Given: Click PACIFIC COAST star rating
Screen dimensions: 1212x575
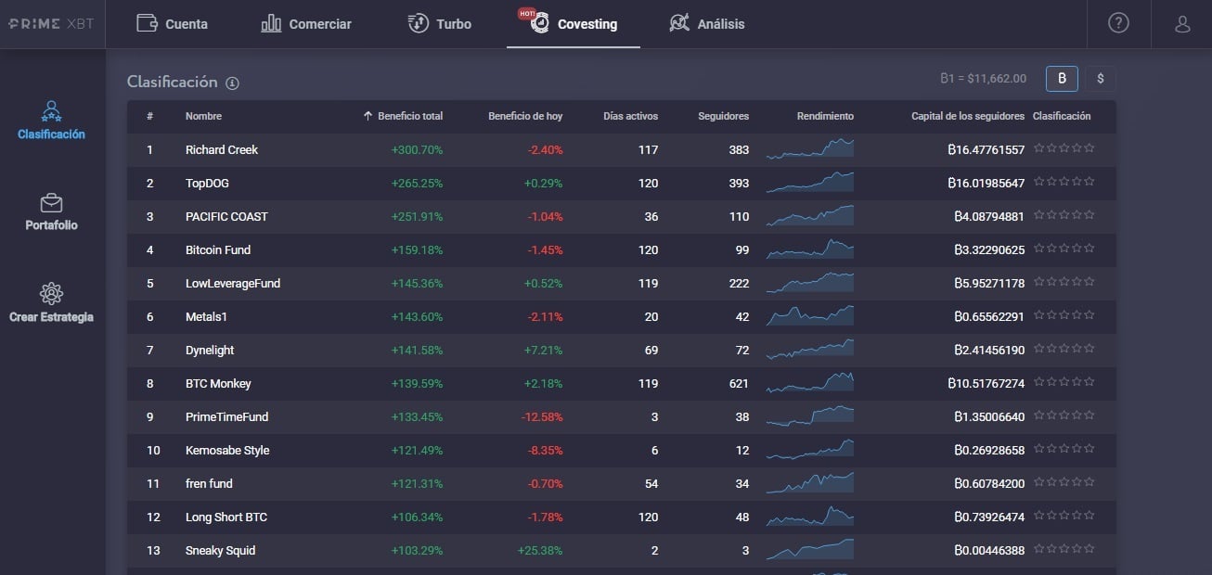Looking at the screenshot, I should click(x=1064, y=215).
